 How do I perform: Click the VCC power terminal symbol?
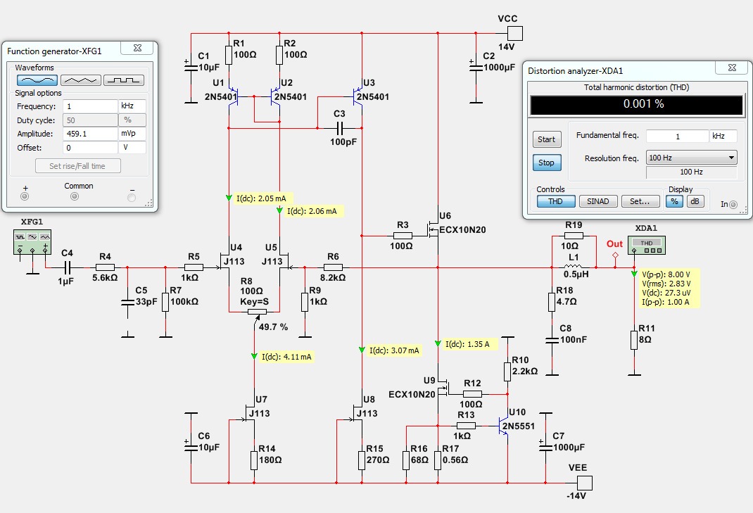(x=515, y=33)
